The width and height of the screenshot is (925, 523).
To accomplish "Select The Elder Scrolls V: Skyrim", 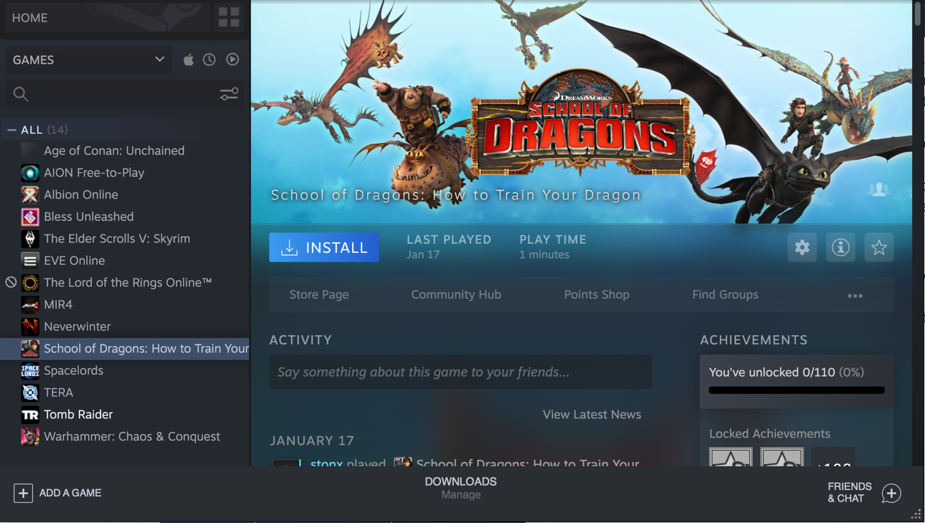I will point(117,239).
